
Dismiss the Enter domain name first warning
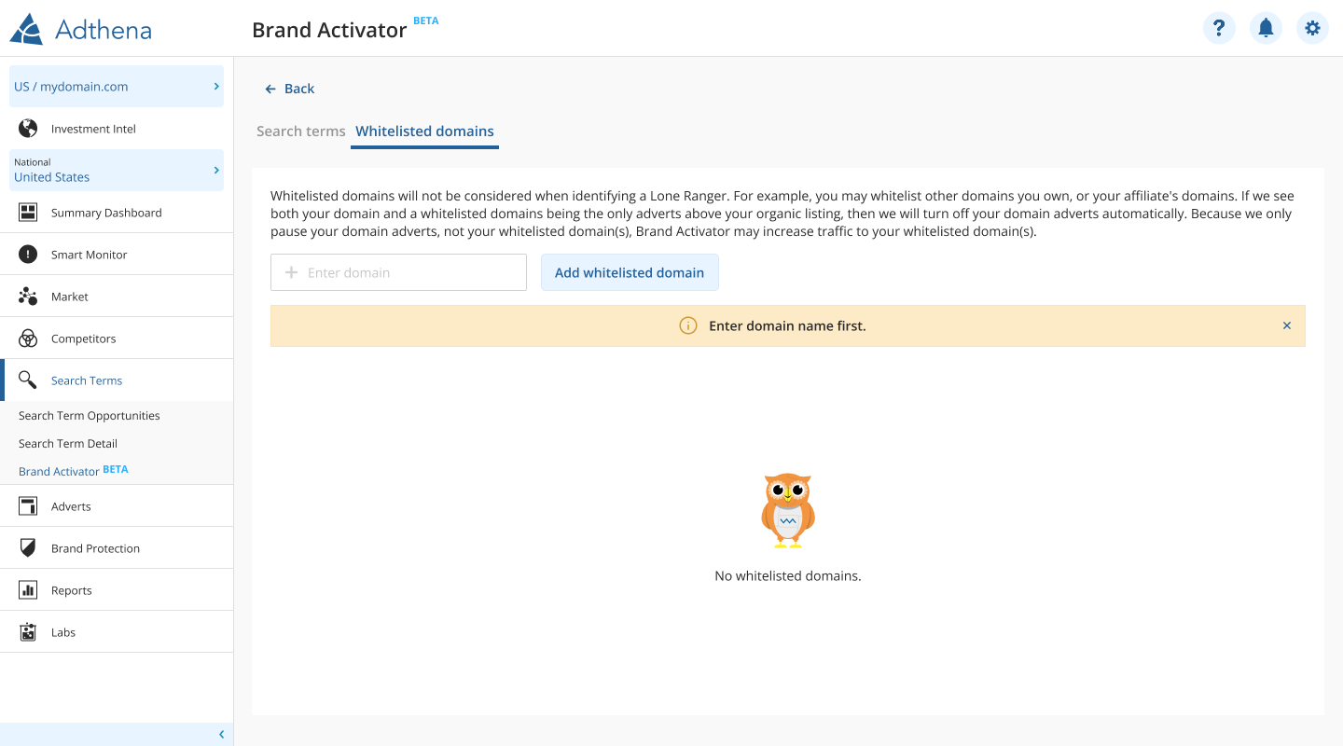(x=1287, y=325)
